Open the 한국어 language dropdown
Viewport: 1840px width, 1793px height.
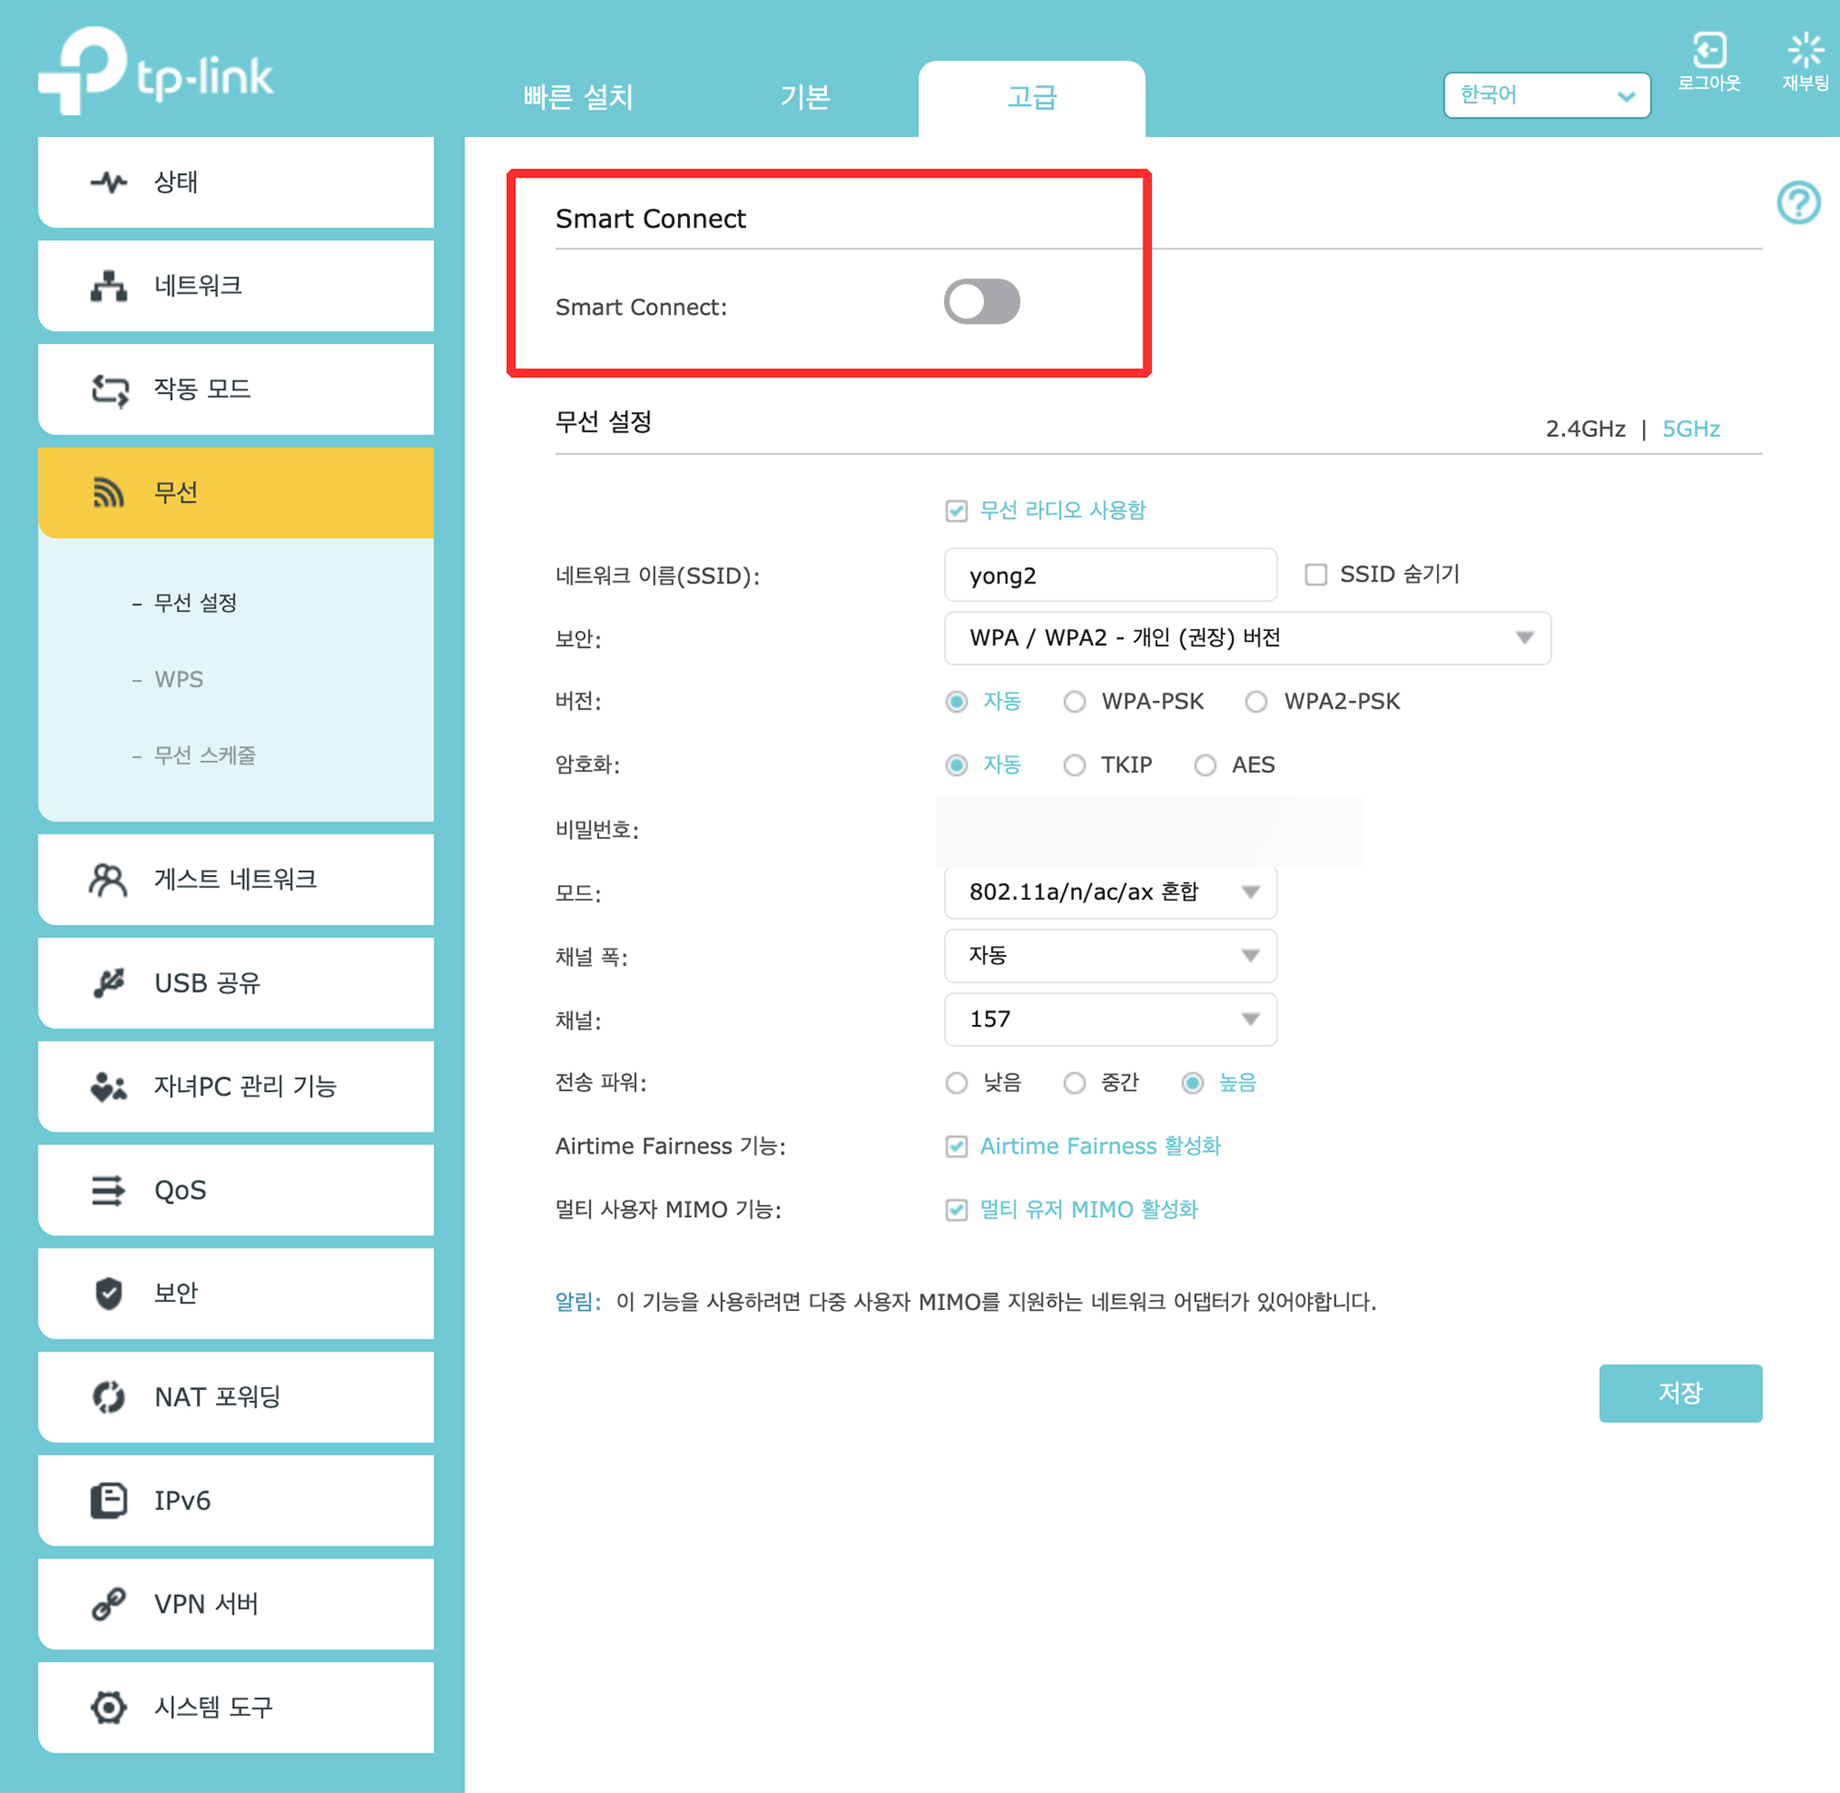pos(1546,95)
